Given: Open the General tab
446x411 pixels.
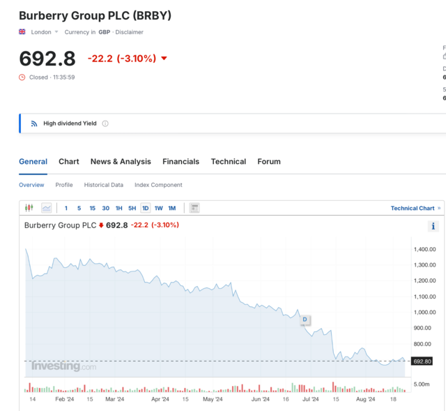Looking at the screenshot, I should click(x=33, y=161).
